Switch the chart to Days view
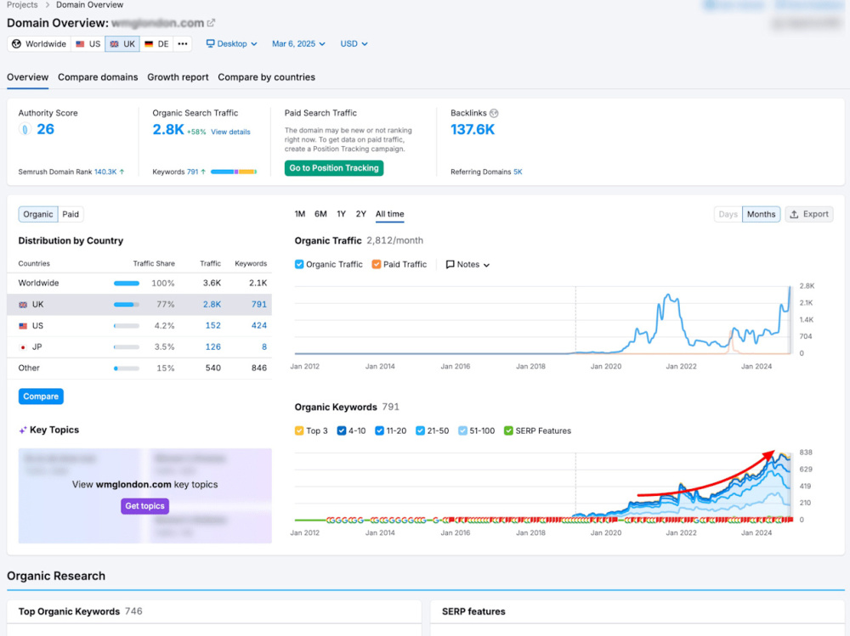The height and width of the screenshot is (636, 850). point(728,214)
